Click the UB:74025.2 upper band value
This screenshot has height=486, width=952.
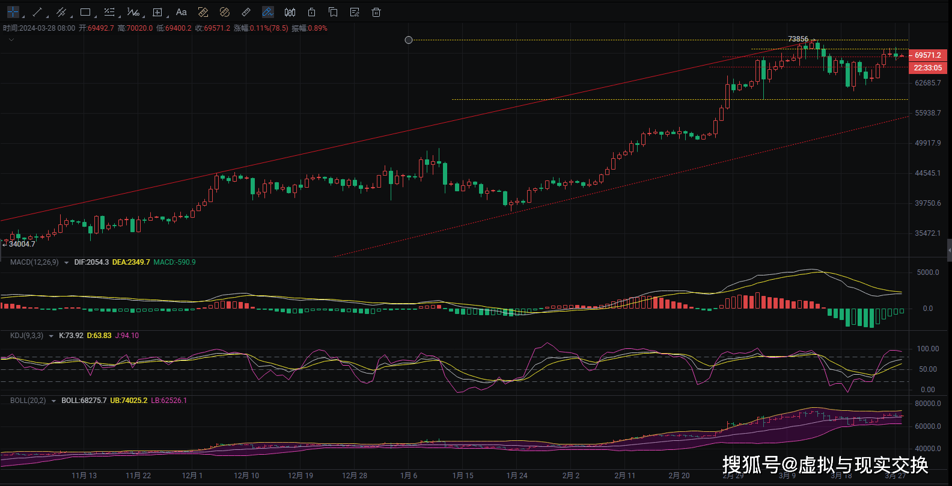point(129,401)
